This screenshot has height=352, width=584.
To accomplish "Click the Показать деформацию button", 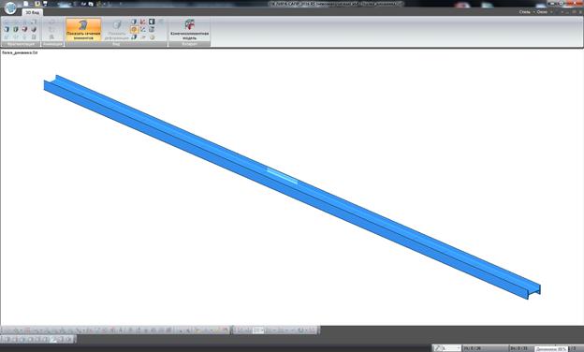I will [117, 29].
